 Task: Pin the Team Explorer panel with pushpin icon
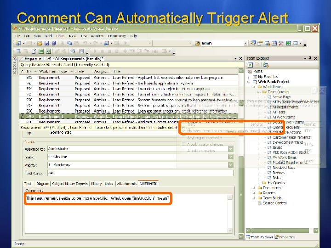(310, 58)
